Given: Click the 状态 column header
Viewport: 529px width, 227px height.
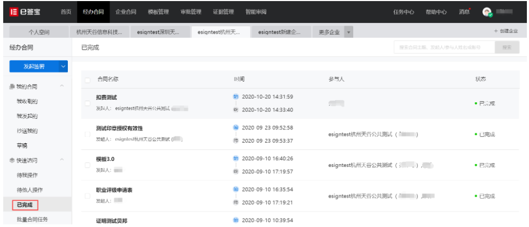Looking at the screenshot, I should coord(481,79).
